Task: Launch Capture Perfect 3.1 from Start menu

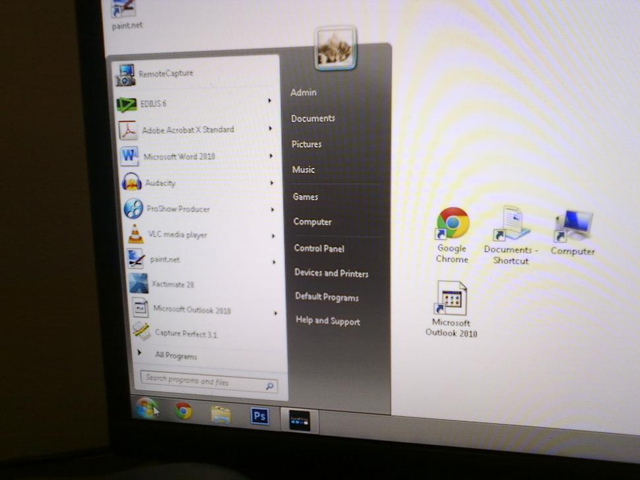Action: (185, 334)
